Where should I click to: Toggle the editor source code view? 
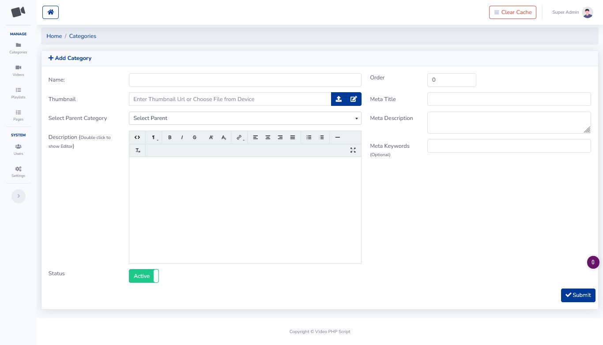pos(137,138)
